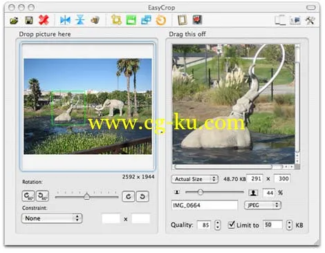Click the large portrait icon right of scale slider

tap(253, 192)
